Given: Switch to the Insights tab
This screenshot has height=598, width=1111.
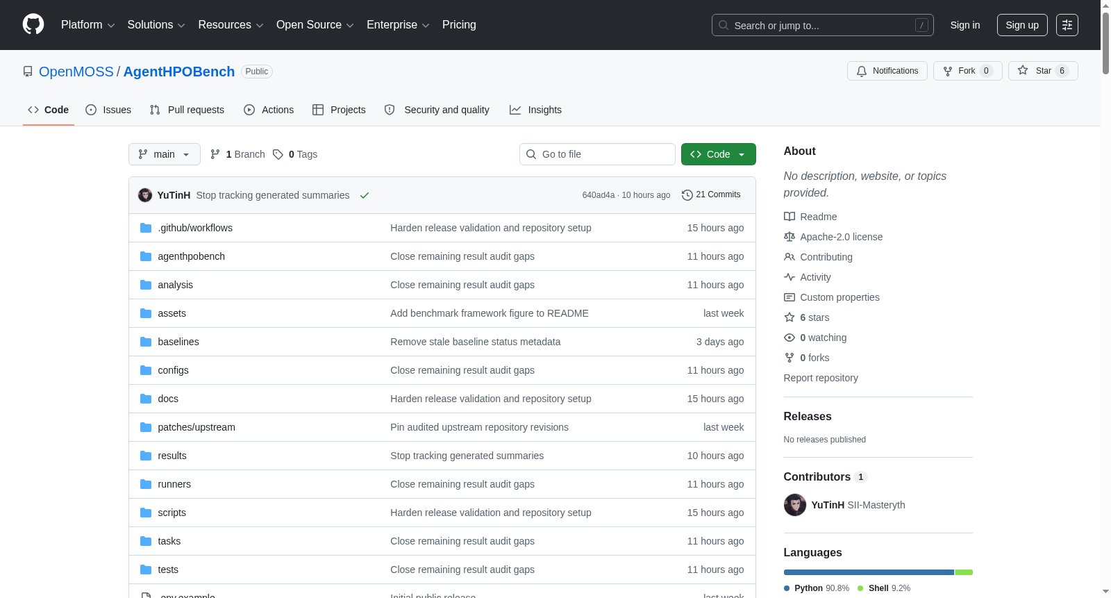Looking at the screenshot, I should (535, 110).
